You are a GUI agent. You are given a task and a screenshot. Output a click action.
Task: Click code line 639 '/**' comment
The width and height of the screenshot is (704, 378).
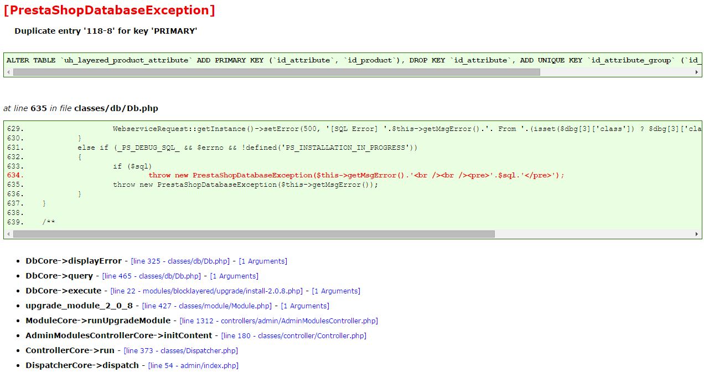(49, 222)
